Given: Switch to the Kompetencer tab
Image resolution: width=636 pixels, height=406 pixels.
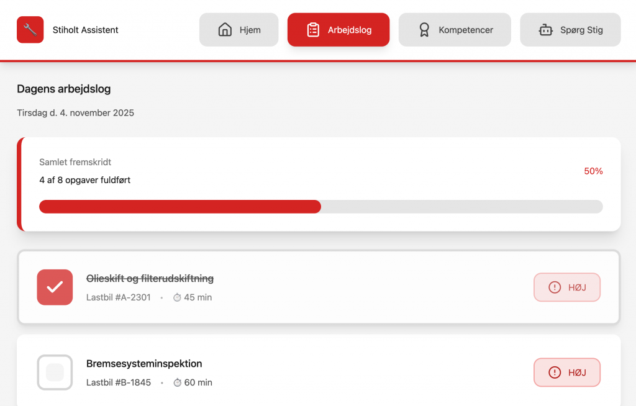Looking at the screenshot, I should tap(455, 30).
